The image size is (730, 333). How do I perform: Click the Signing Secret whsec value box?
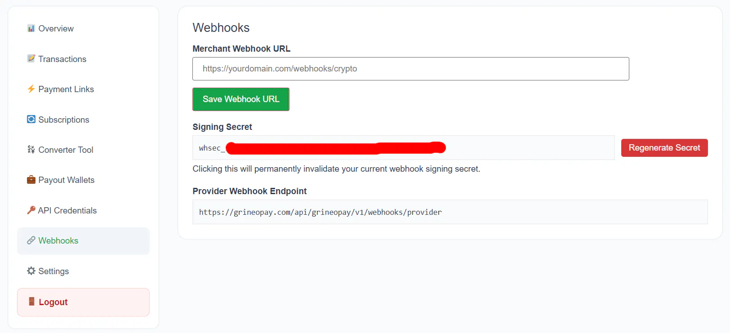404,148
